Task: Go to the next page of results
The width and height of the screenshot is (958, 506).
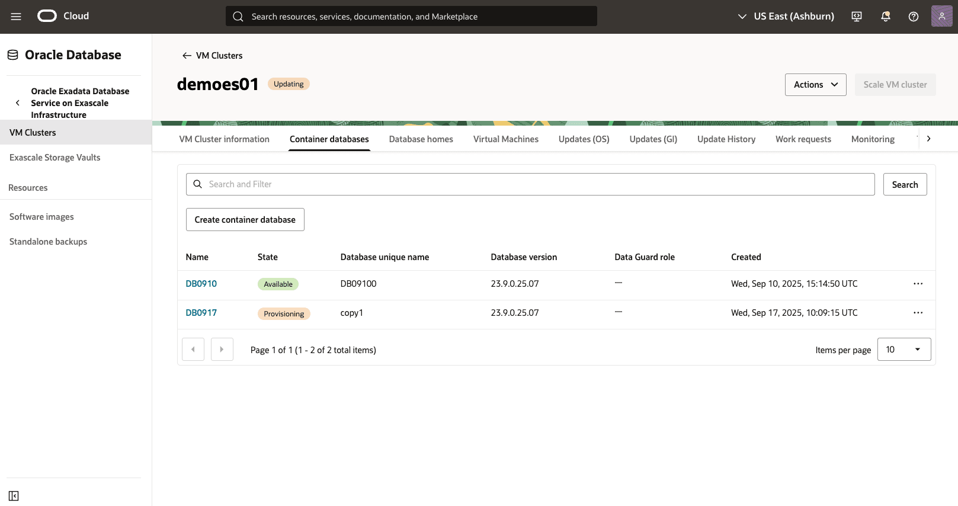Action: (222, 350)
